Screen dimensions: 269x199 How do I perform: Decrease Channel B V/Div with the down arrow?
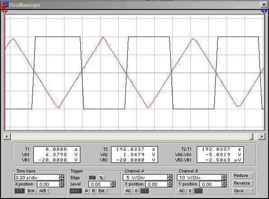click(x=224, y=179)
